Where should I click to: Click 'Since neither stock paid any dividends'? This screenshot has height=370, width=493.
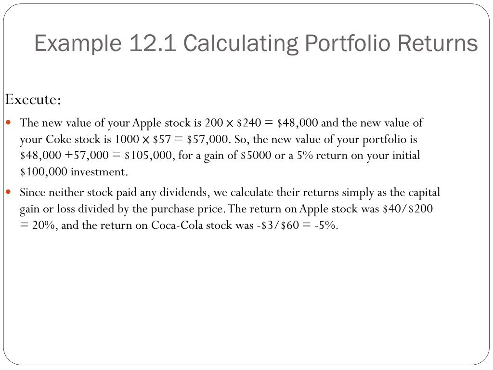point(114,192)
